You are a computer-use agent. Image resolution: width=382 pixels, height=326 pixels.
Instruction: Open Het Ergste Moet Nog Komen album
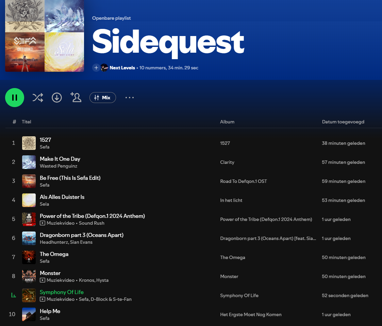click(x=251, y=314)
